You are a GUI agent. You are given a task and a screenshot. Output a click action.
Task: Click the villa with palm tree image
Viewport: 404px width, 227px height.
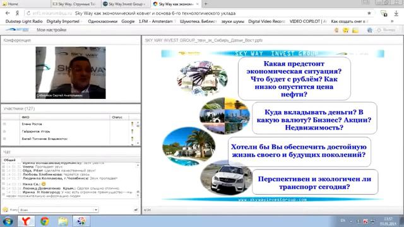[189, 146]
